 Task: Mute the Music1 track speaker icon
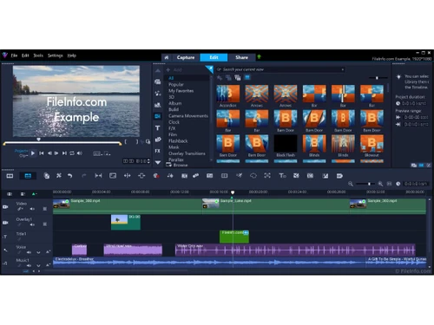(x=29, y=265)
